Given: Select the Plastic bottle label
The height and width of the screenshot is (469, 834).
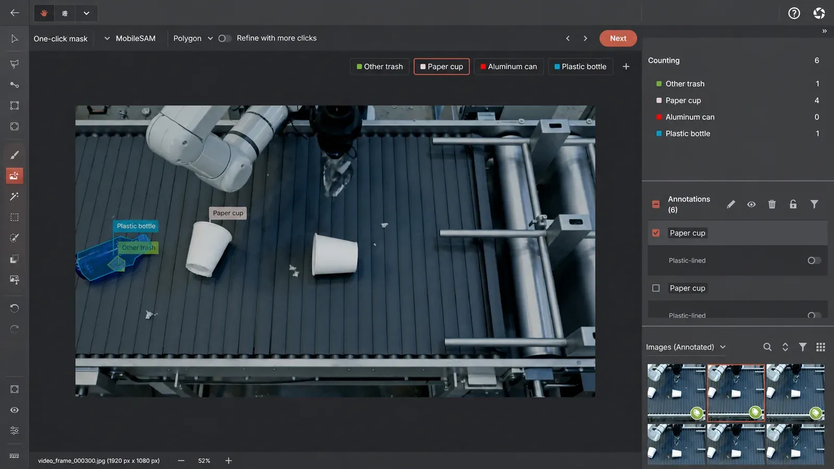Looking at the screenshot, I should [x=580, y=67].
